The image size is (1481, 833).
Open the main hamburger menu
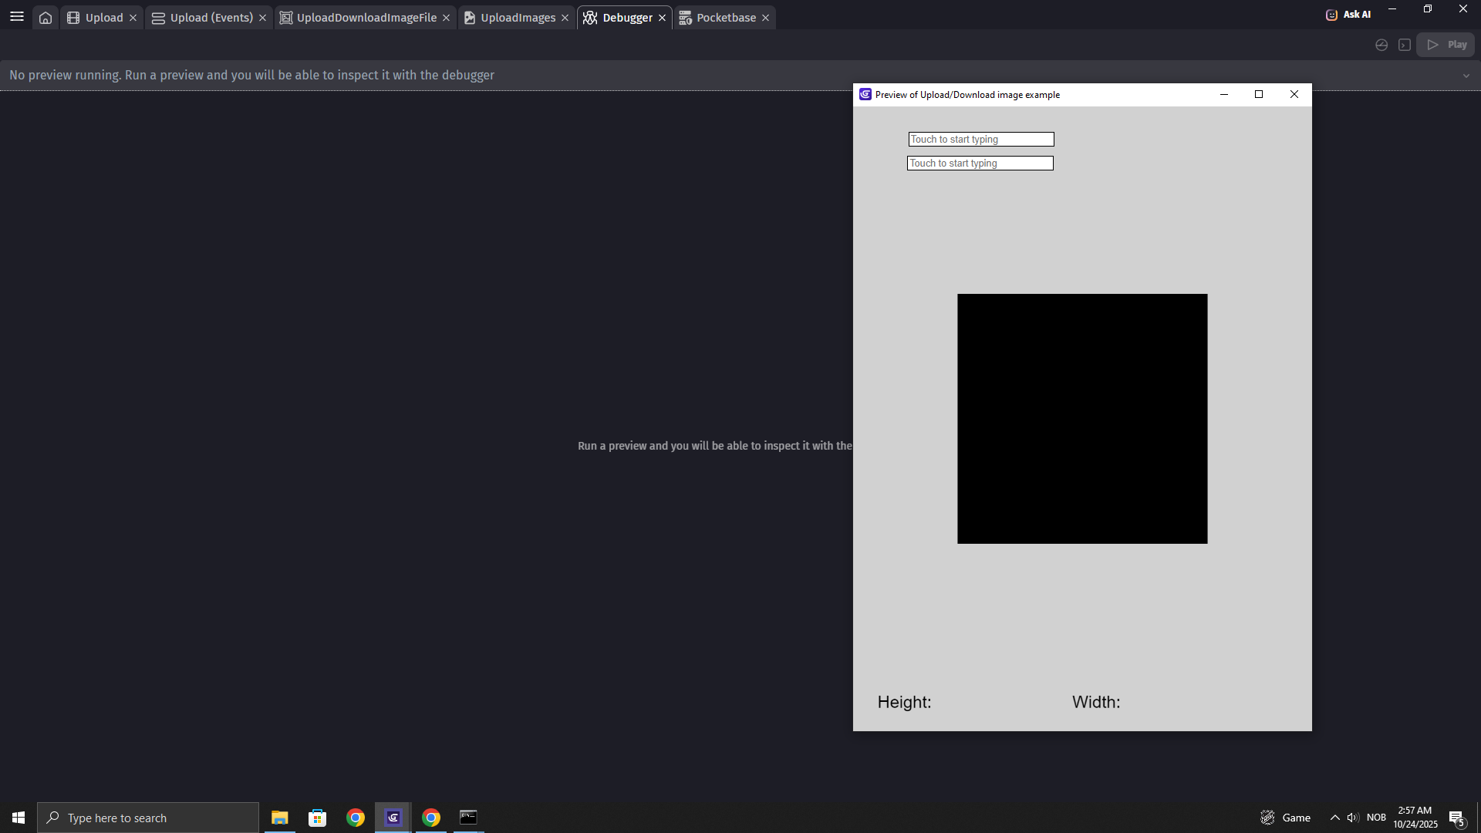point(16,16)
